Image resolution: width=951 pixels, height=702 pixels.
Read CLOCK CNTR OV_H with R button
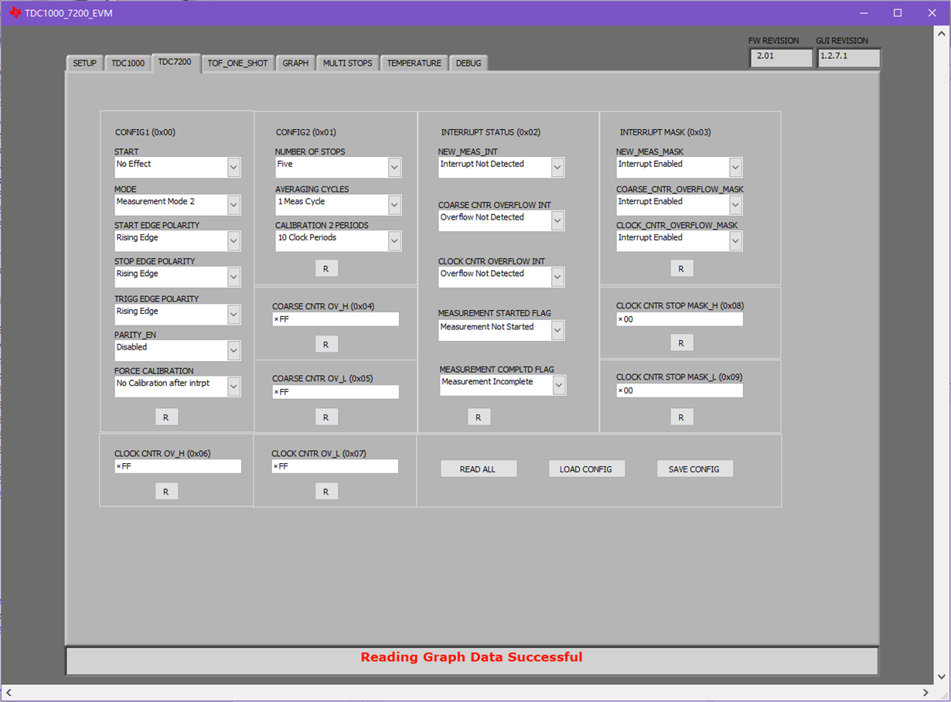166,491
